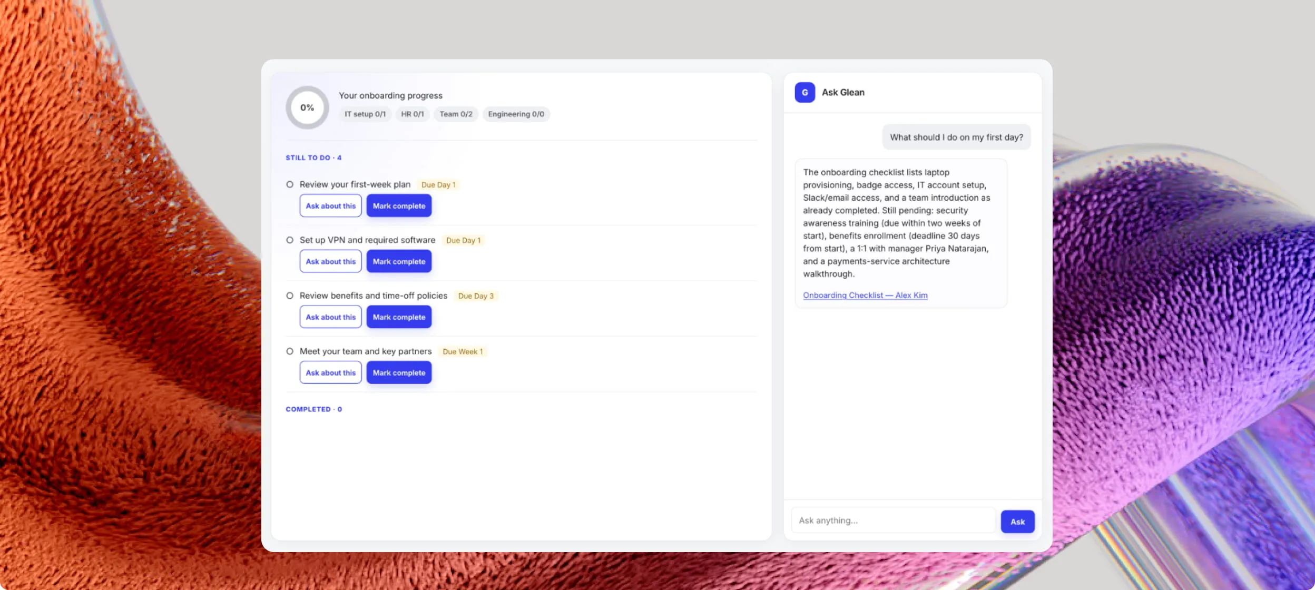
Task: Select the HR 0/1 chip
Action: (413, 114)
